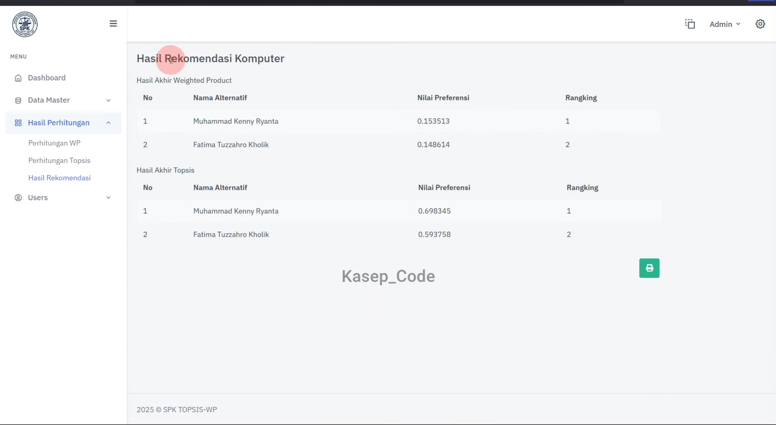The height and width of the screenshot is (425, 776).
Task: Click Nama Alternatif header in Topsis table
Action: click(x=220, y=188)
